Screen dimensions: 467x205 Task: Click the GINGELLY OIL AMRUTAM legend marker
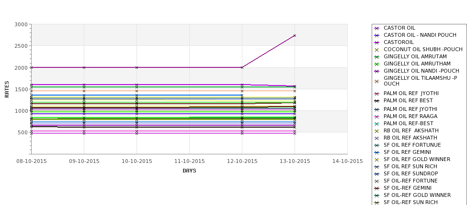click(377, 57)
